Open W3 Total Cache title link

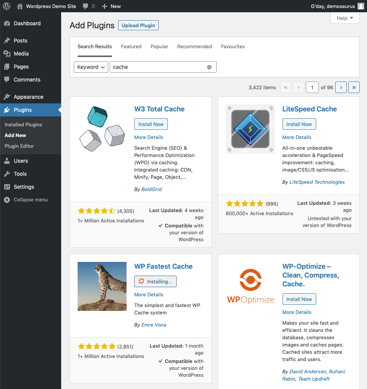click(x=159, y=109)
